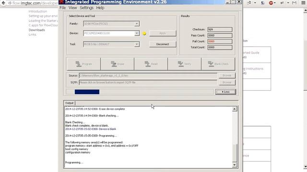Click the Read device button
Viewport: 307px width, 172px height.
click(151, 64)
